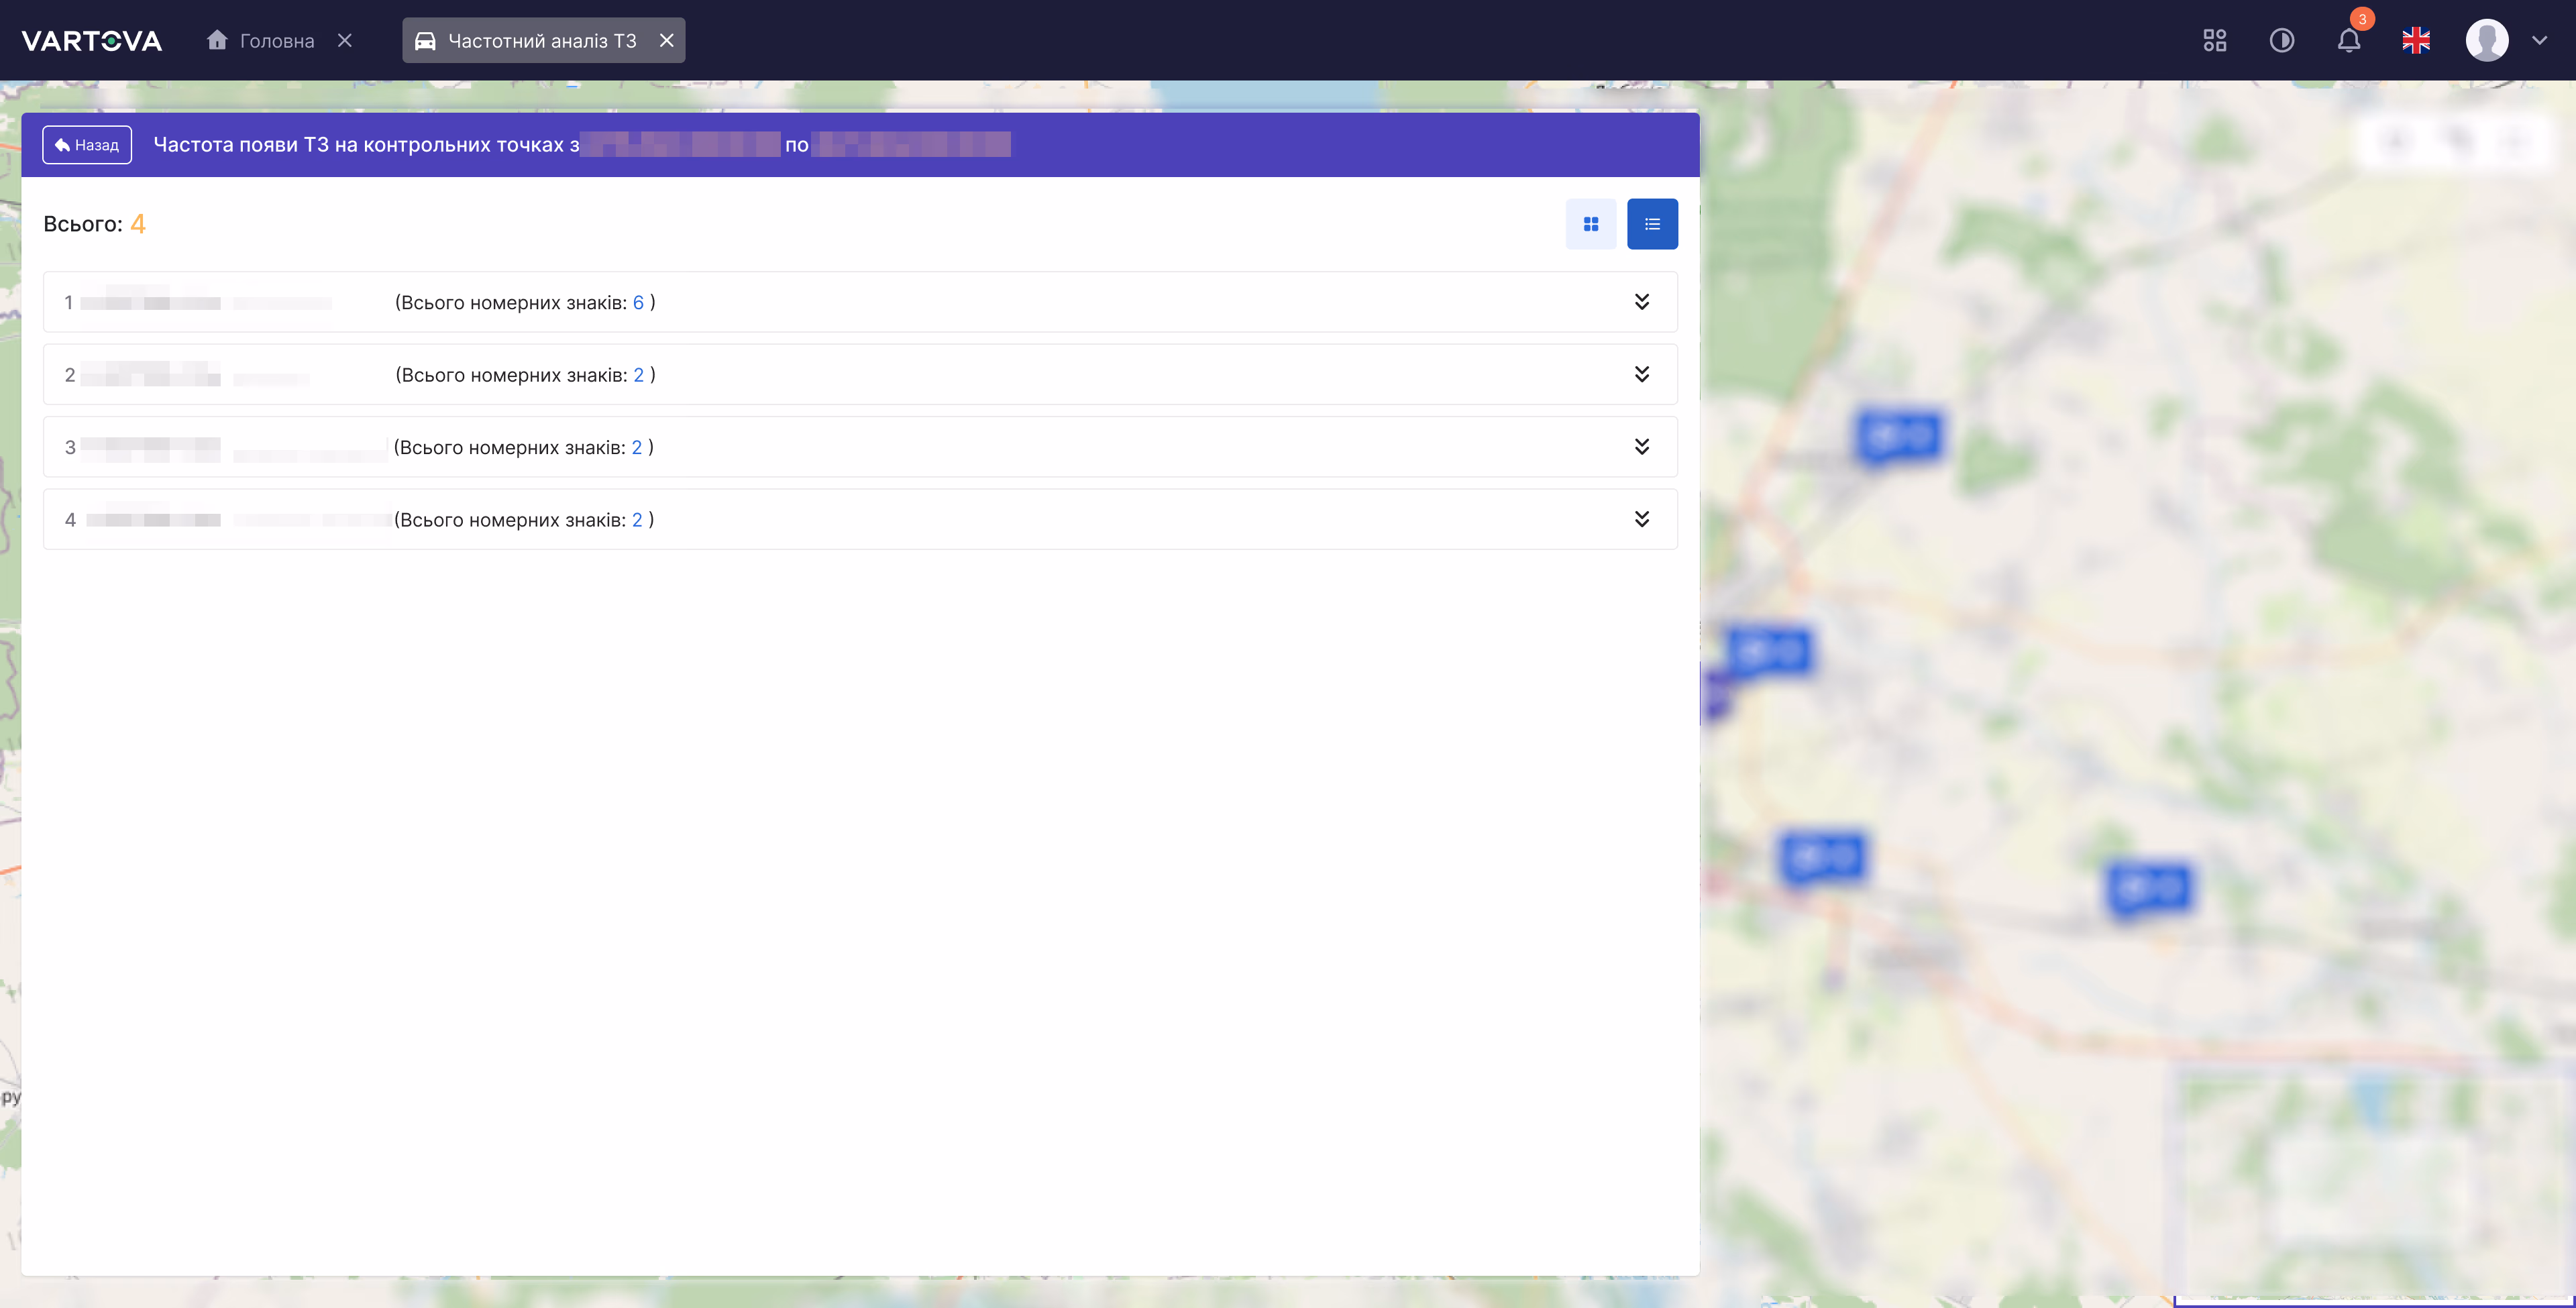Switch language via the UK flag

pos(2416,40)
